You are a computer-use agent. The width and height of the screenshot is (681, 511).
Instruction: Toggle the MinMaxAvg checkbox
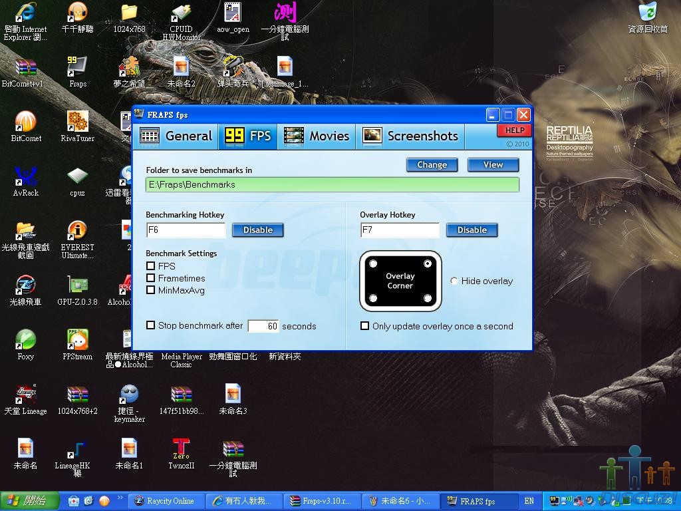(x=151, y=290)
